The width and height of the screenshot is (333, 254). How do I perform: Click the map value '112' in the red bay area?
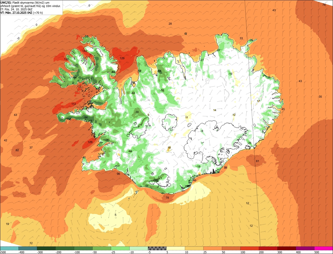pyautogui.click(x=74, y=104)
